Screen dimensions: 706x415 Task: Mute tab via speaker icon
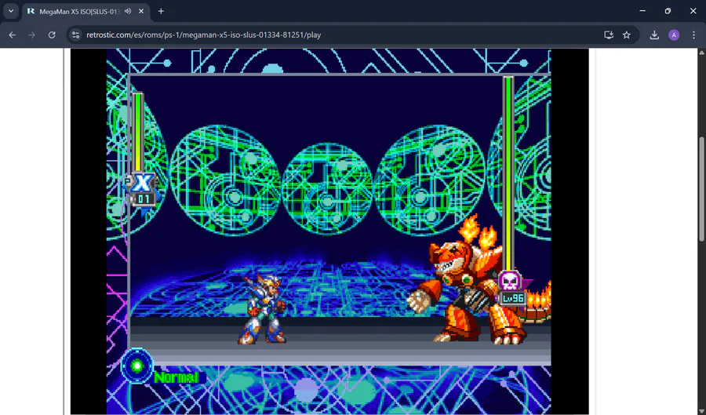[128, 11]
